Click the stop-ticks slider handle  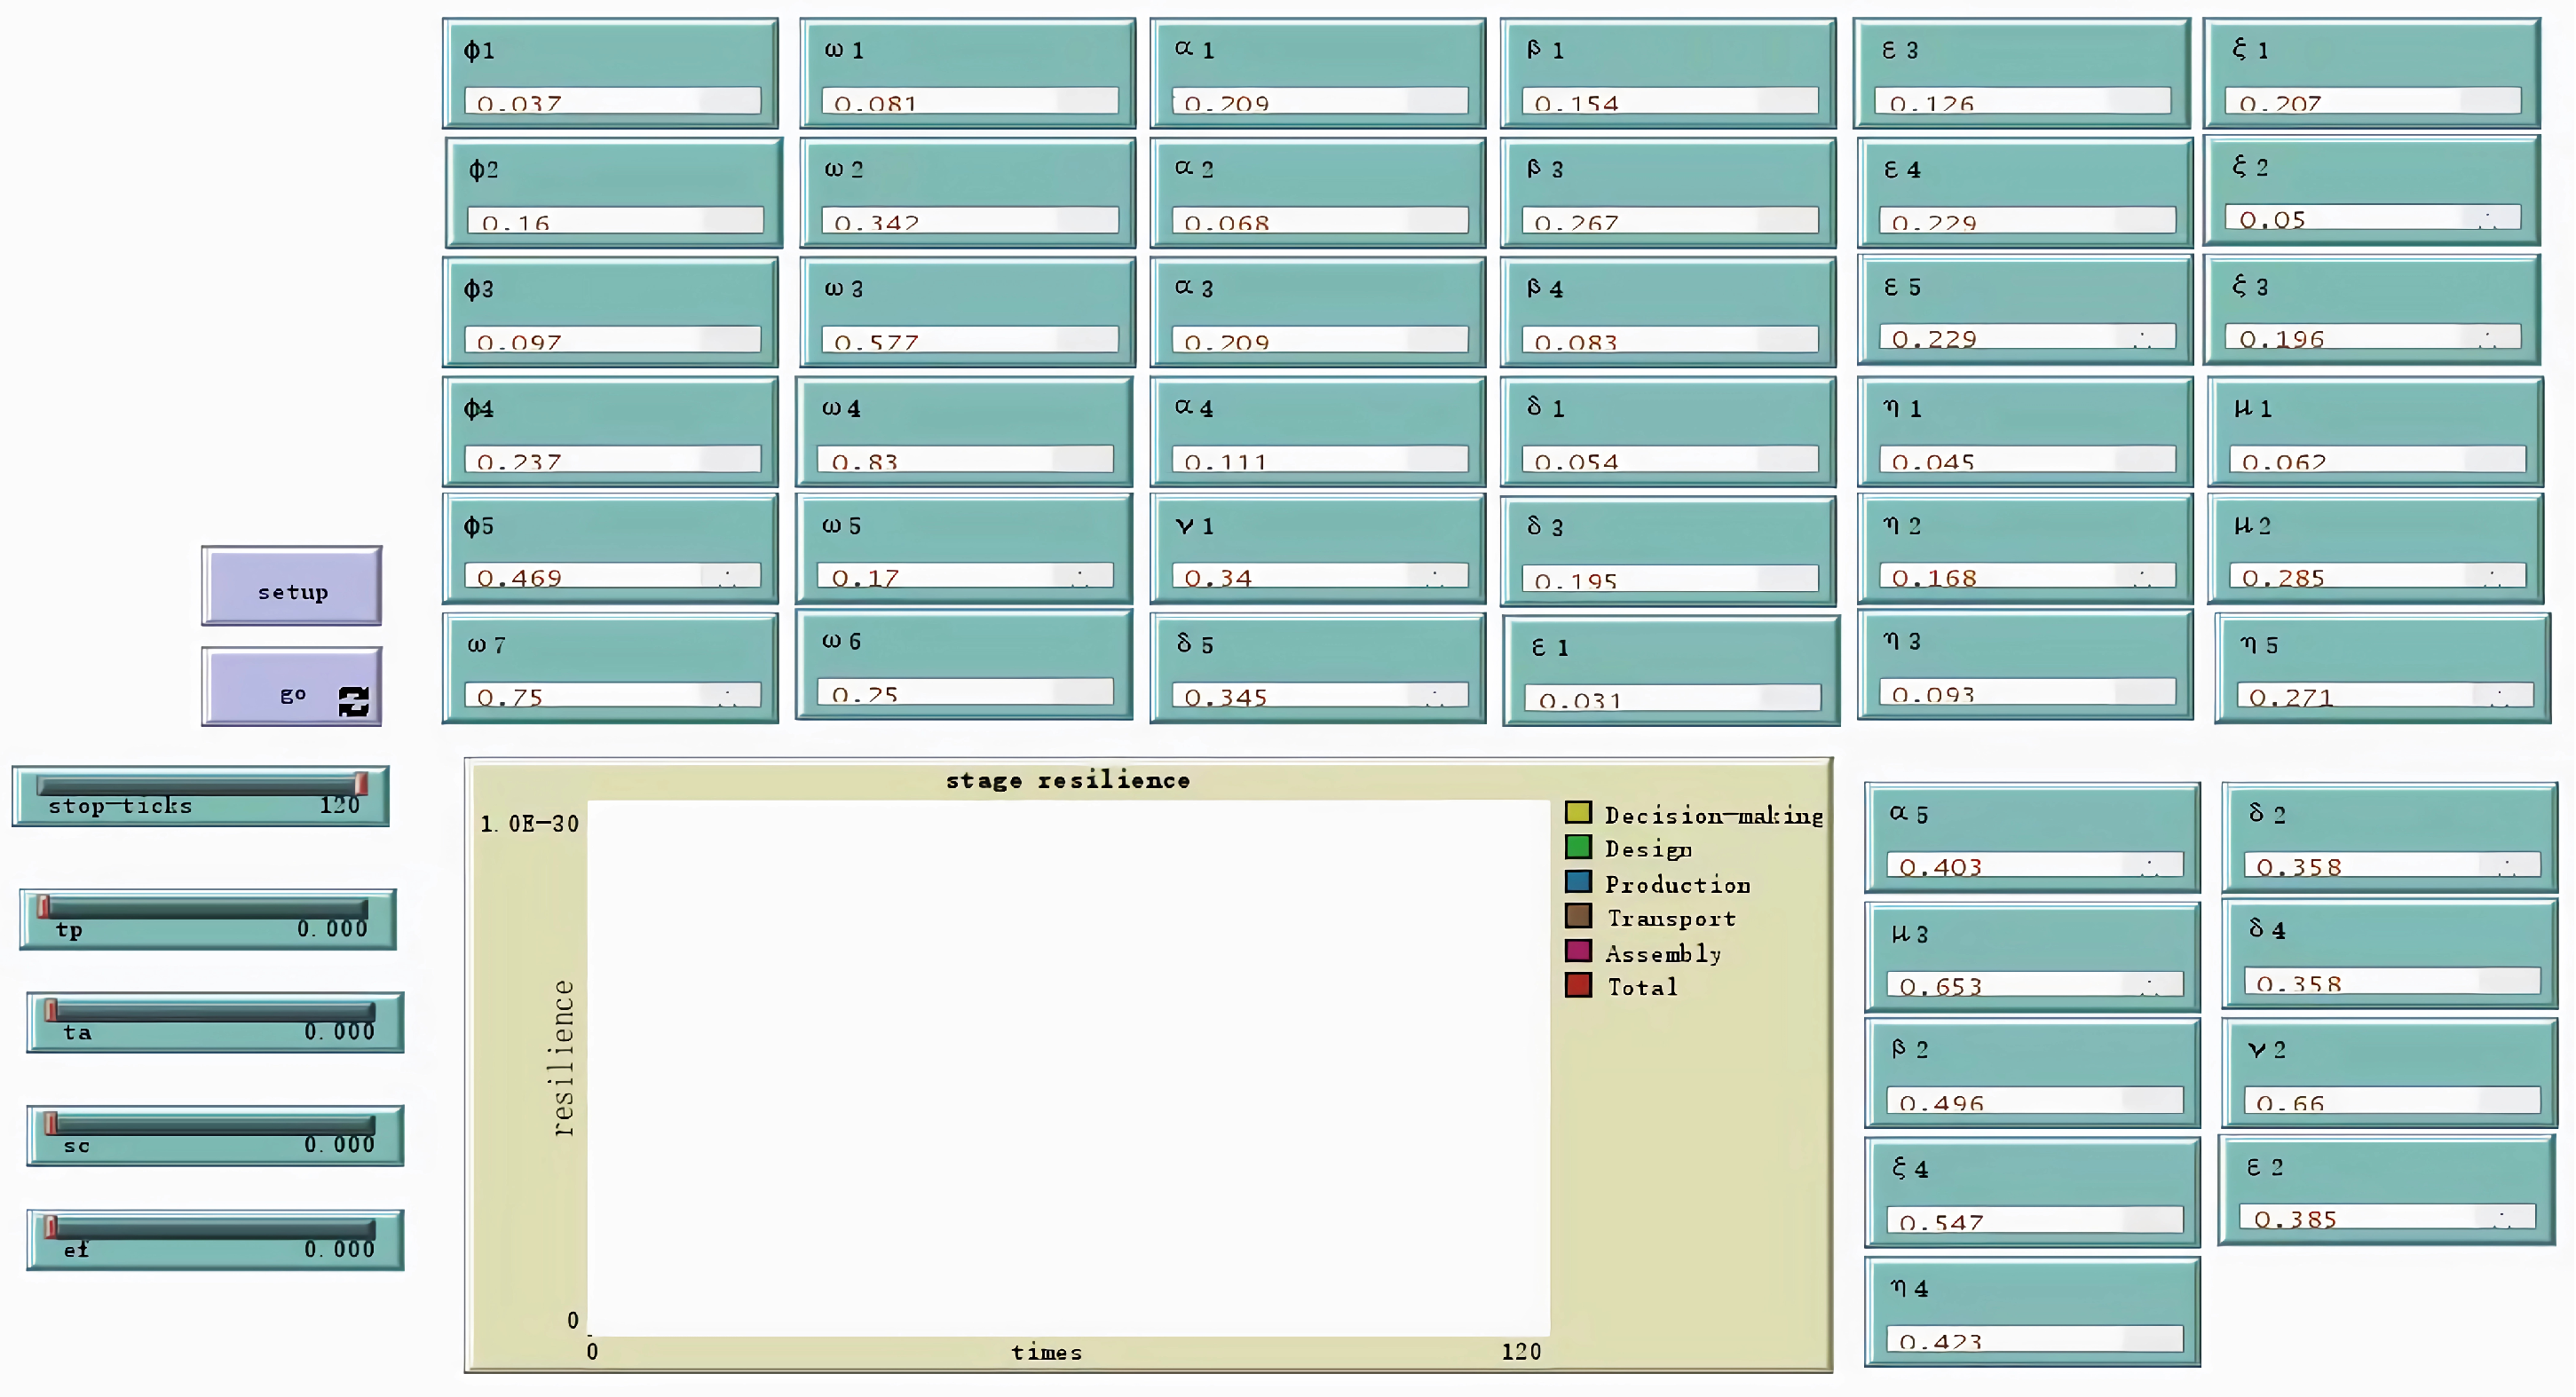pos(361,783)
